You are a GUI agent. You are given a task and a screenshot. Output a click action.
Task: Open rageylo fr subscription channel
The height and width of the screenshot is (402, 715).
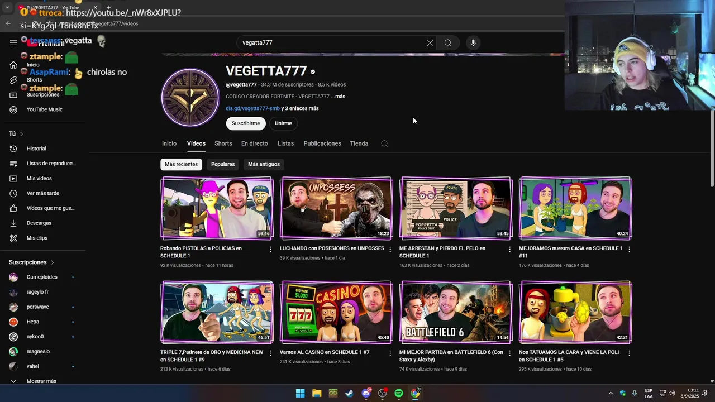pos(37,292)
